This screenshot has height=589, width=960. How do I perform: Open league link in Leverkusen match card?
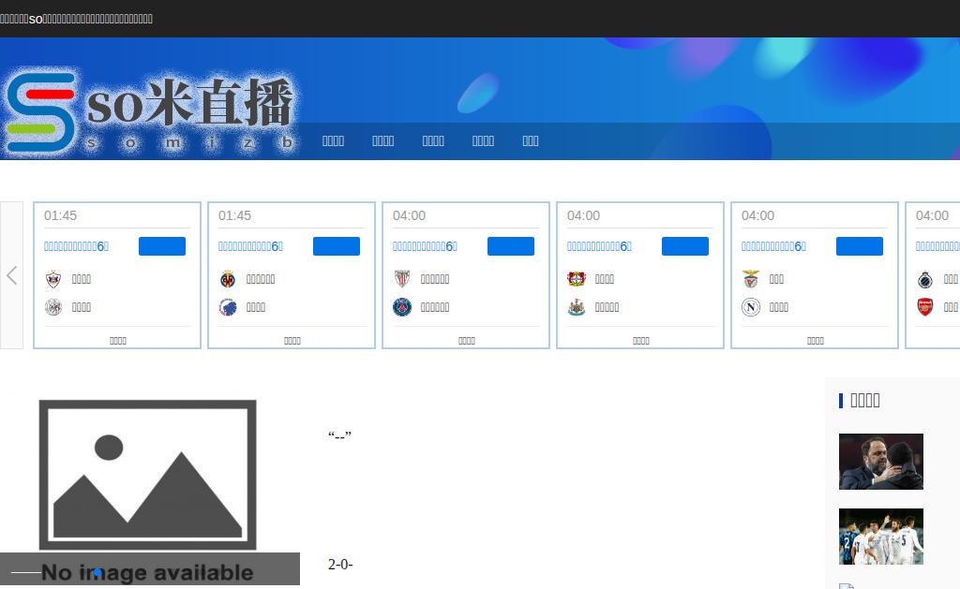point(599,246)
